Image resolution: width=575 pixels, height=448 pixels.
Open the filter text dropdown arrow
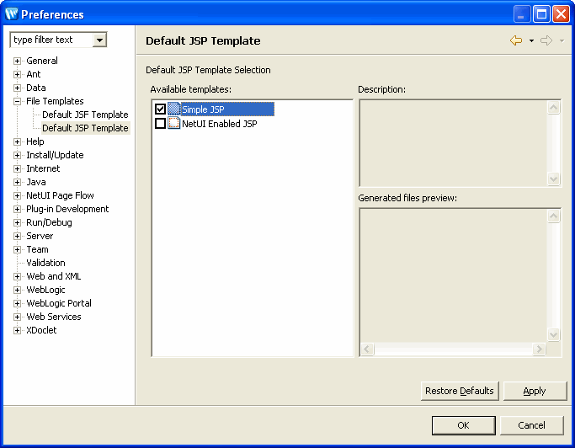99,40
